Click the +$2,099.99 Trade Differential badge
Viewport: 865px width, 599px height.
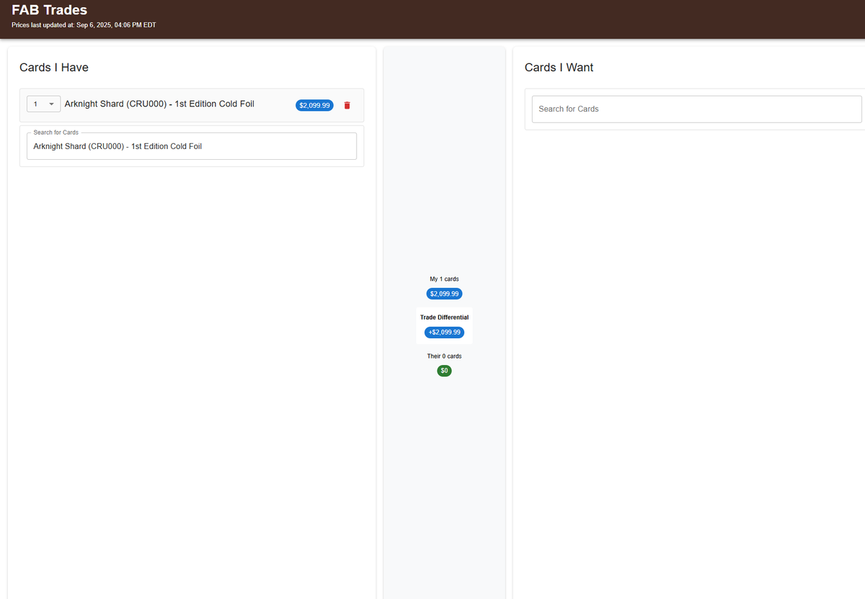pos(444,332)
